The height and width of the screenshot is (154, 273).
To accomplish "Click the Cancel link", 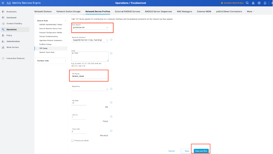I will tap(171, 151).
